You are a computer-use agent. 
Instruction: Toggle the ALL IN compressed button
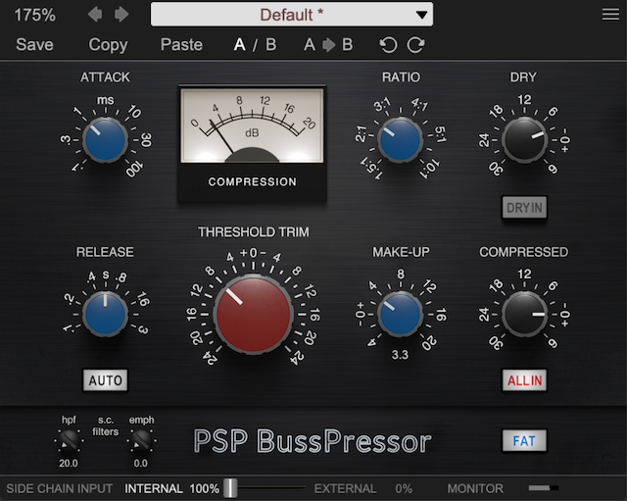524,379
